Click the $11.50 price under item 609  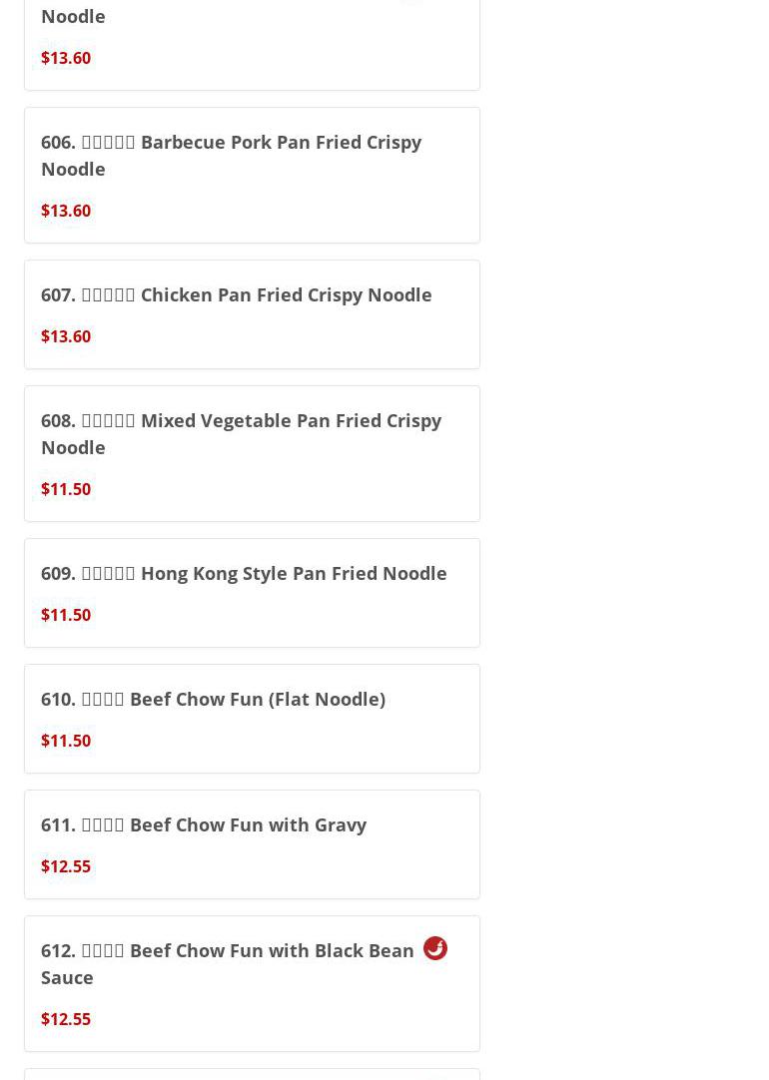(66, 615)
